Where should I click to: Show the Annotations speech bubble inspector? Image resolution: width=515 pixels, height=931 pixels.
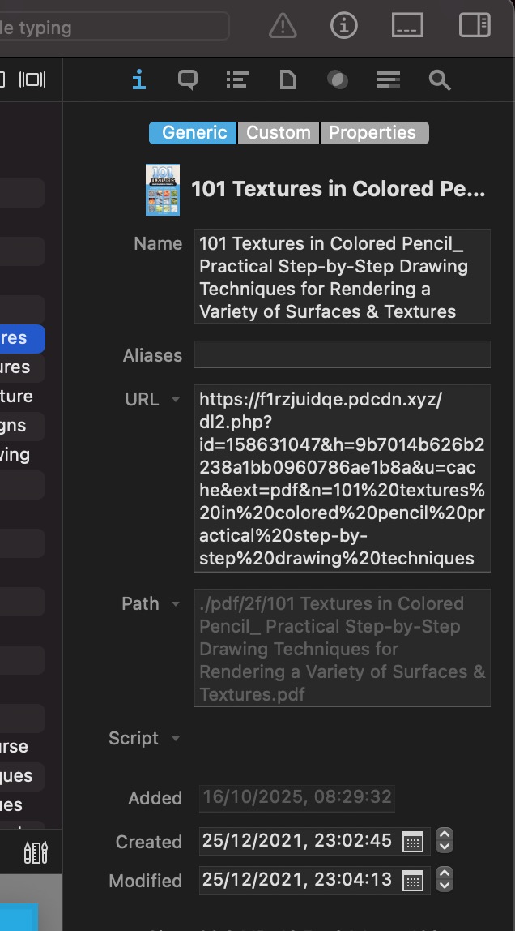tap(188, 79)
